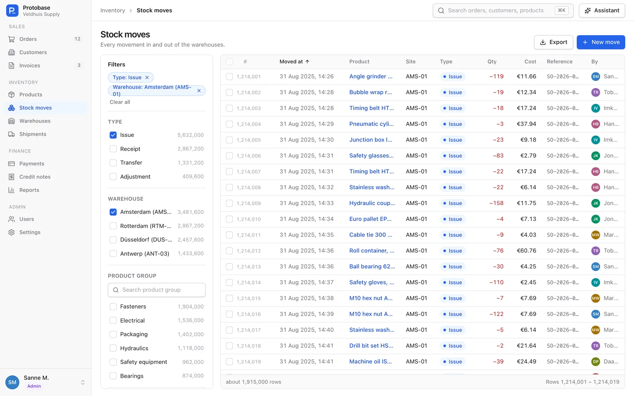Open the Warehouses page
634x396 pixels.
(x=45, y=121)
